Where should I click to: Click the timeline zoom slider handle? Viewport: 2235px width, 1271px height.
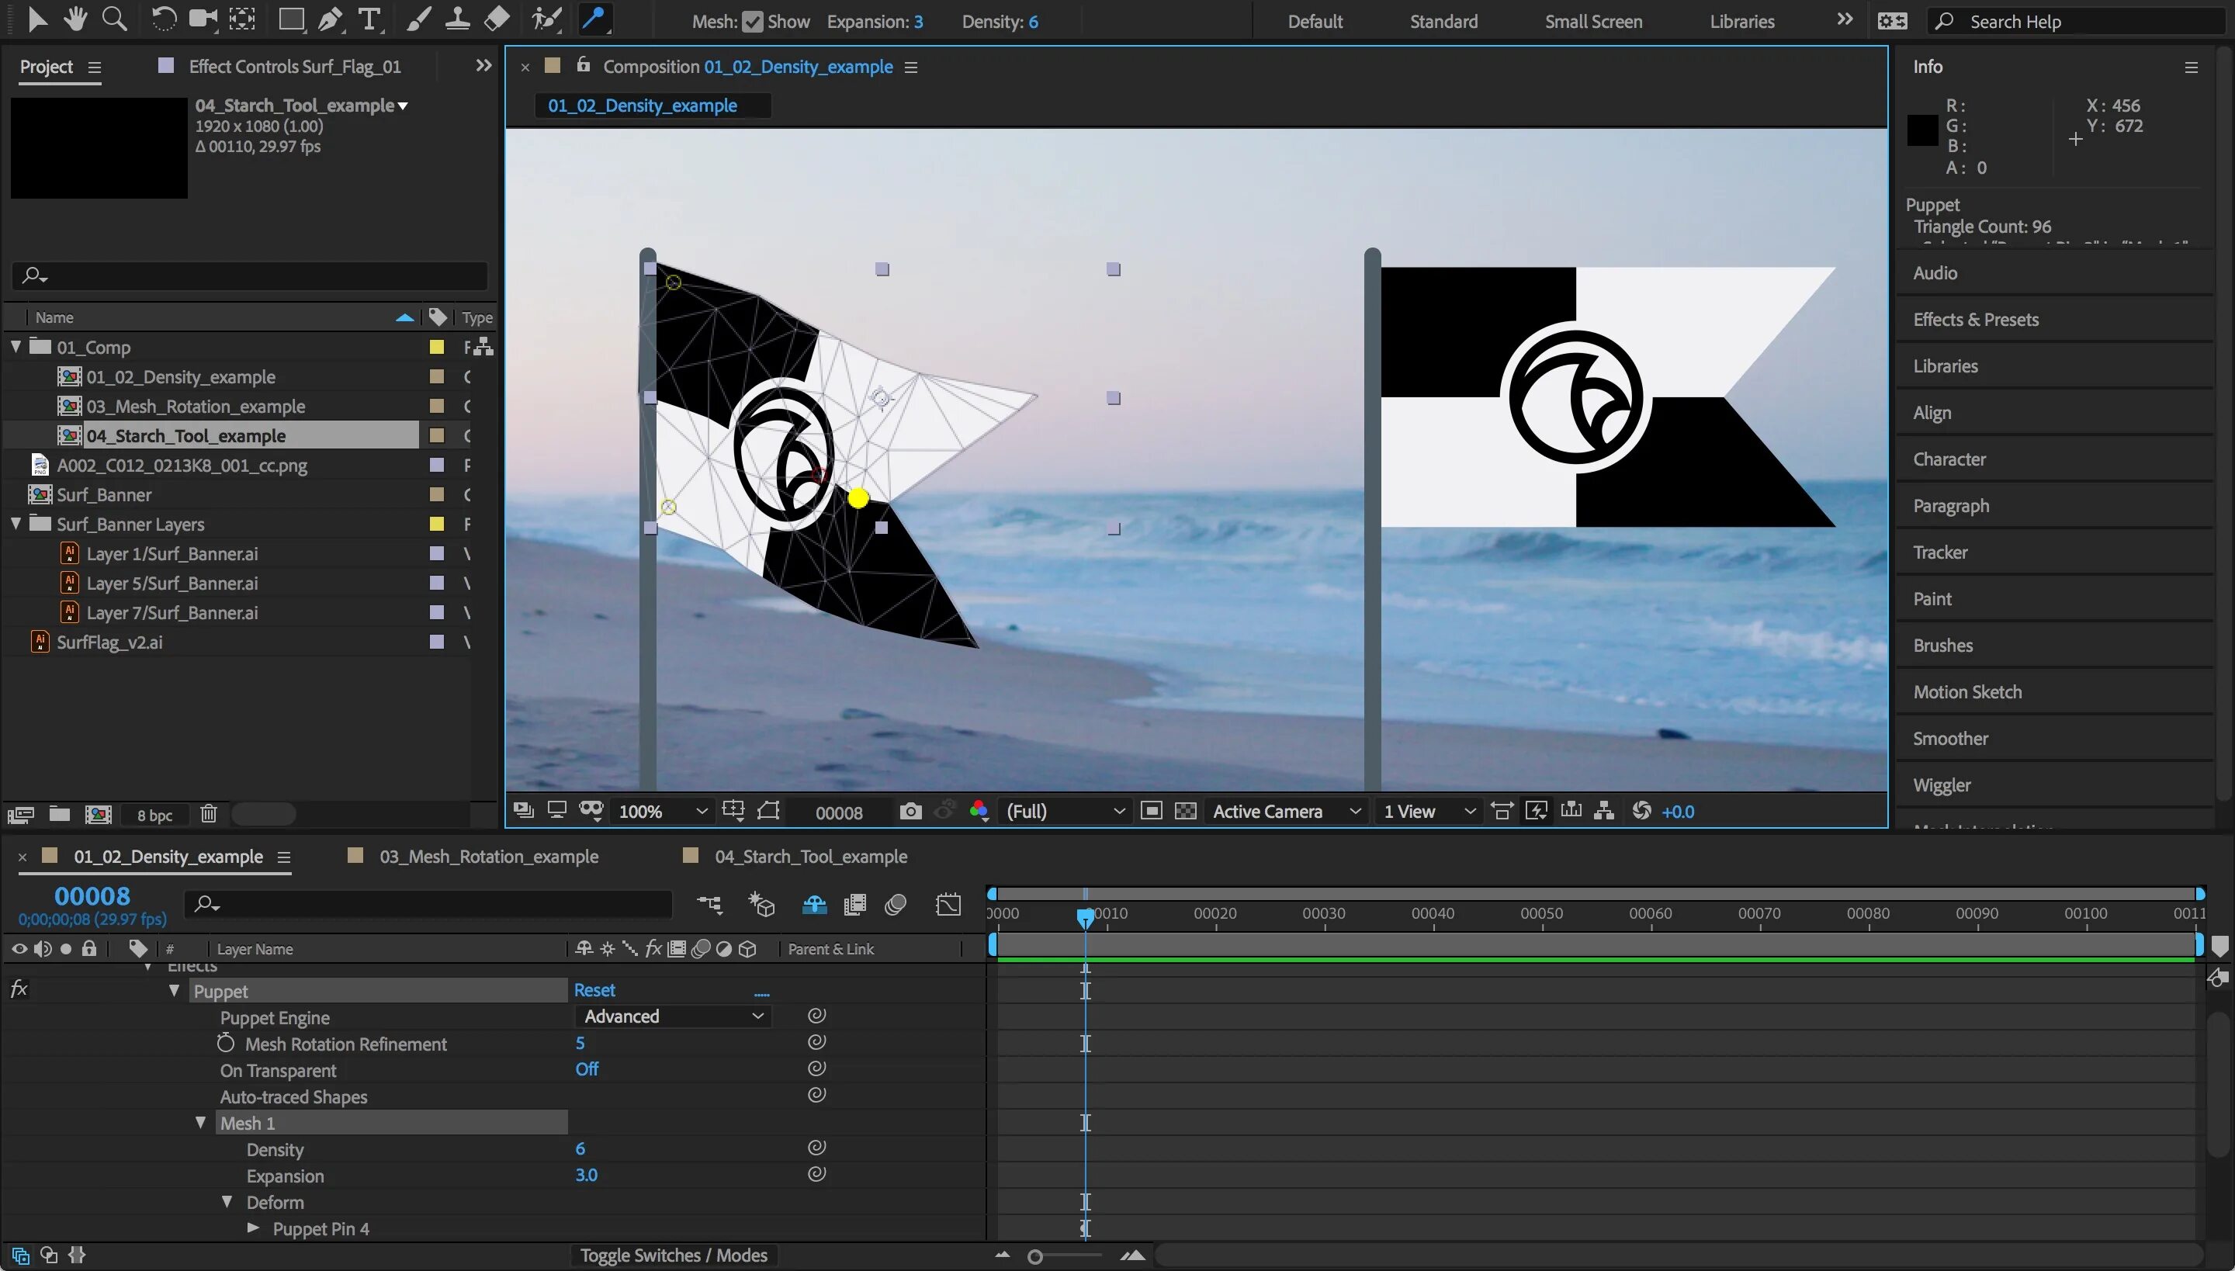1034,1257
